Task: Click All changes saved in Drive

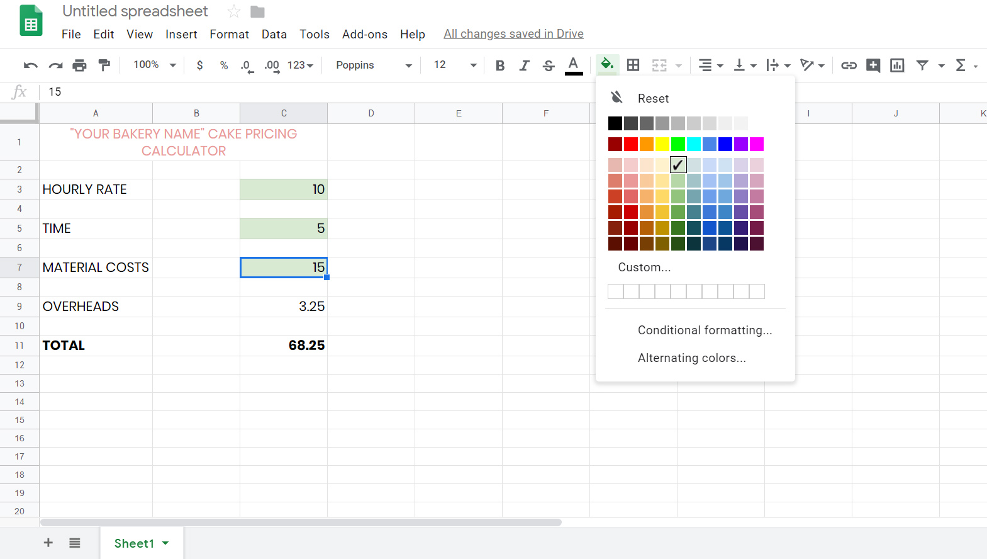Action: 513,34
